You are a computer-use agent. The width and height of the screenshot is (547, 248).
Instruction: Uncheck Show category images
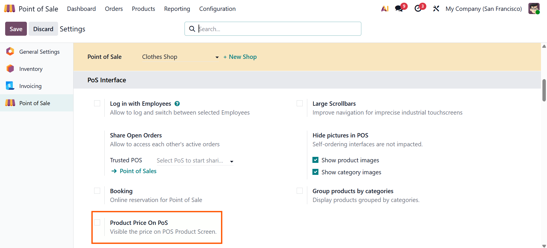316,172
